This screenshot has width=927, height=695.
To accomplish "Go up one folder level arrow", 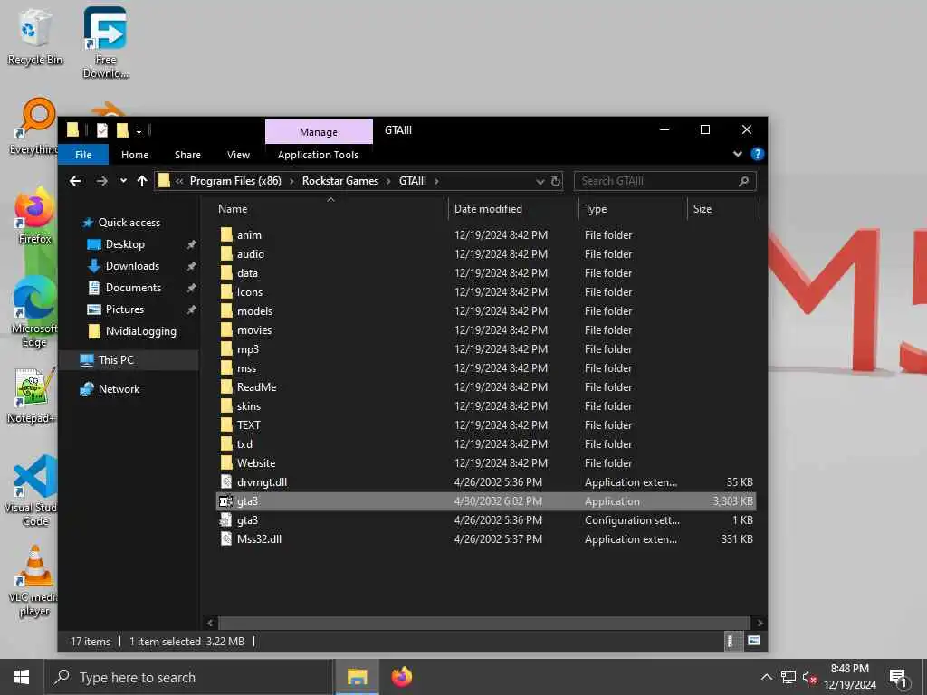I will pos(142,181).
